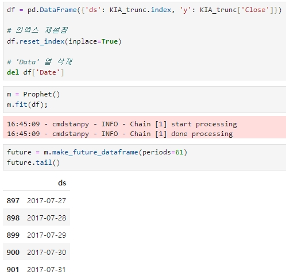Select row index 897
286x279 pixels.
coord(13,201)
